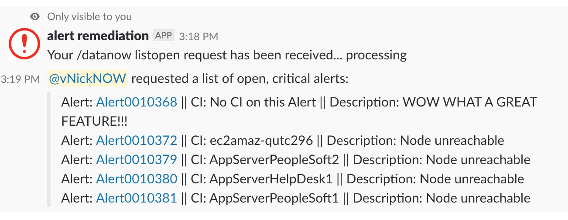Open alert link Alert0010368
Viewport: 568px width, 220px height.
[137, 103]
